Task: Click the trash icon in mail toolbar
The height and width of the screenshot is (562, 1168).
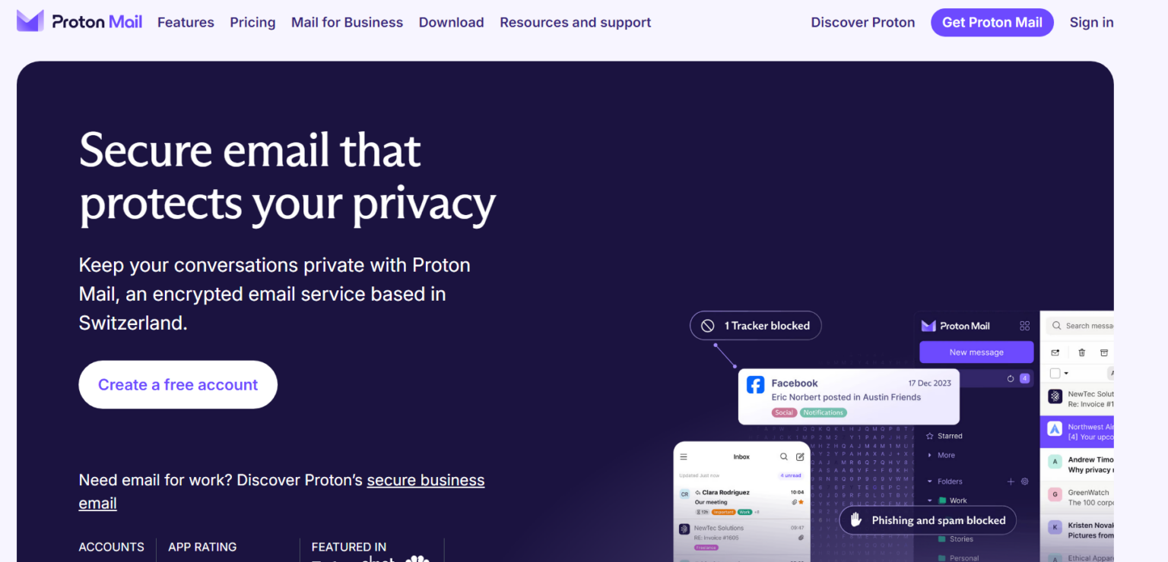Action: click(1081, 352)
